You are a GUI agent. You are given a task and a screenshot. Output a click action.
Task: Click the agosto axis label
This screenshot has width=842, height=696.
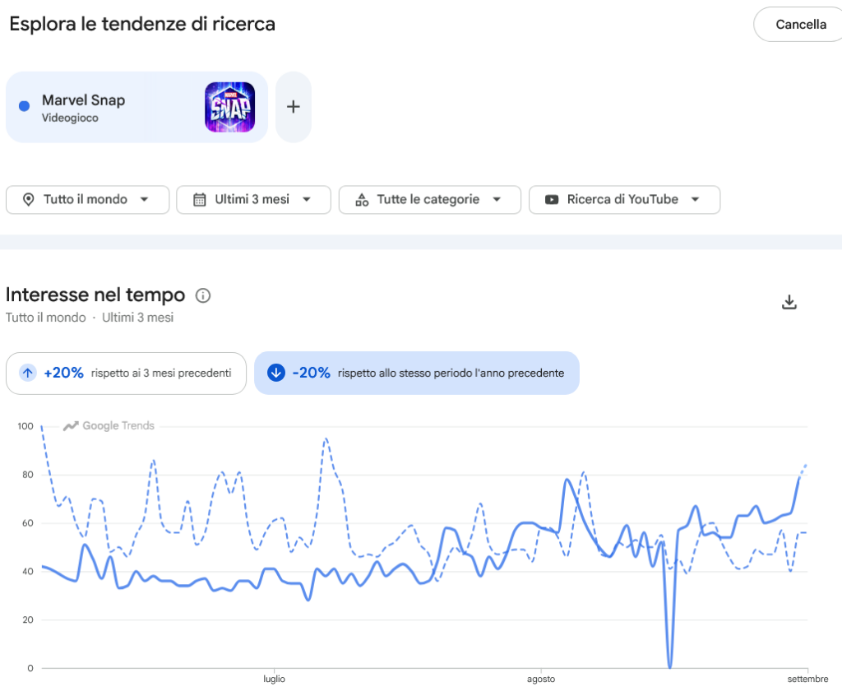click(541, 679)
